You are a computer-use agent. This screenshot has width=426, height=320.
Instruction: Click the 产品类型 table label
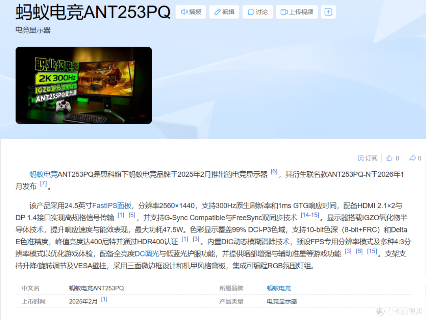tap(231, 301)
